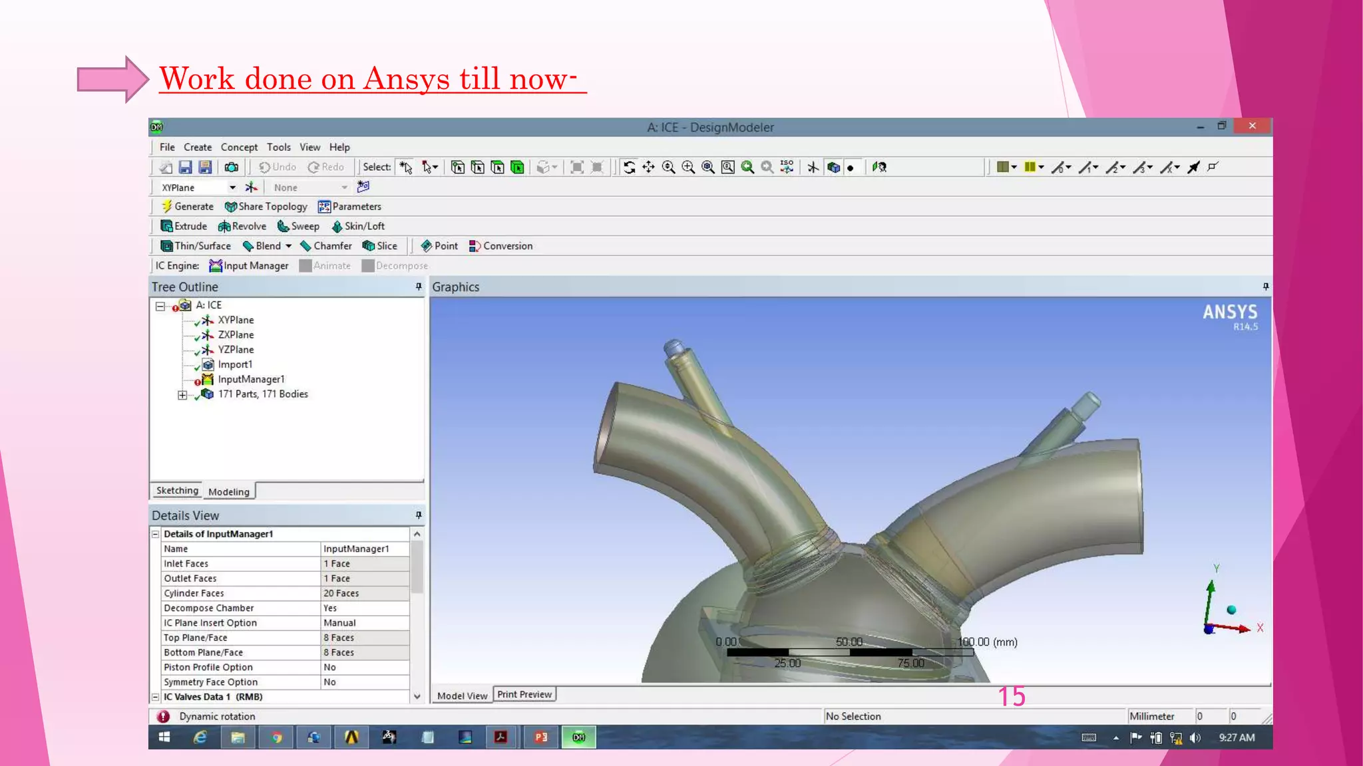Image resolution: width=1363 pixels, height=766 pixels.
Task: Enable the face selection filter icon
Action: point(498,168)
